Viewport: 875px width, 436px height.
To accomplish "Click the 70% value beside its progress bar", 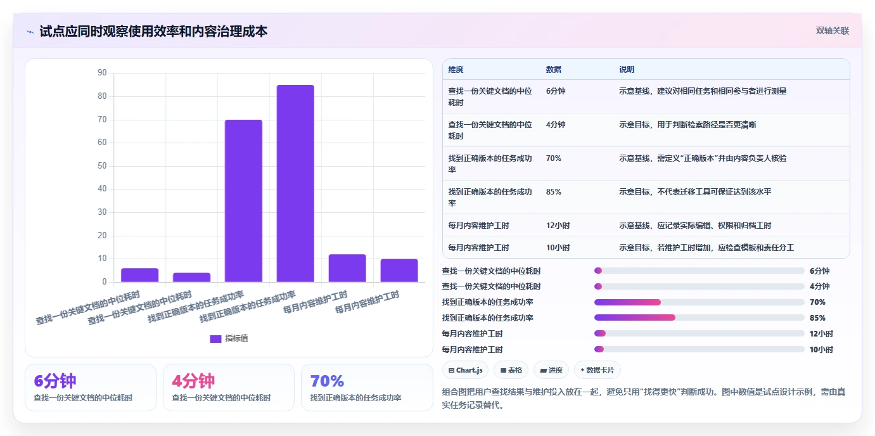I will 817,302.
